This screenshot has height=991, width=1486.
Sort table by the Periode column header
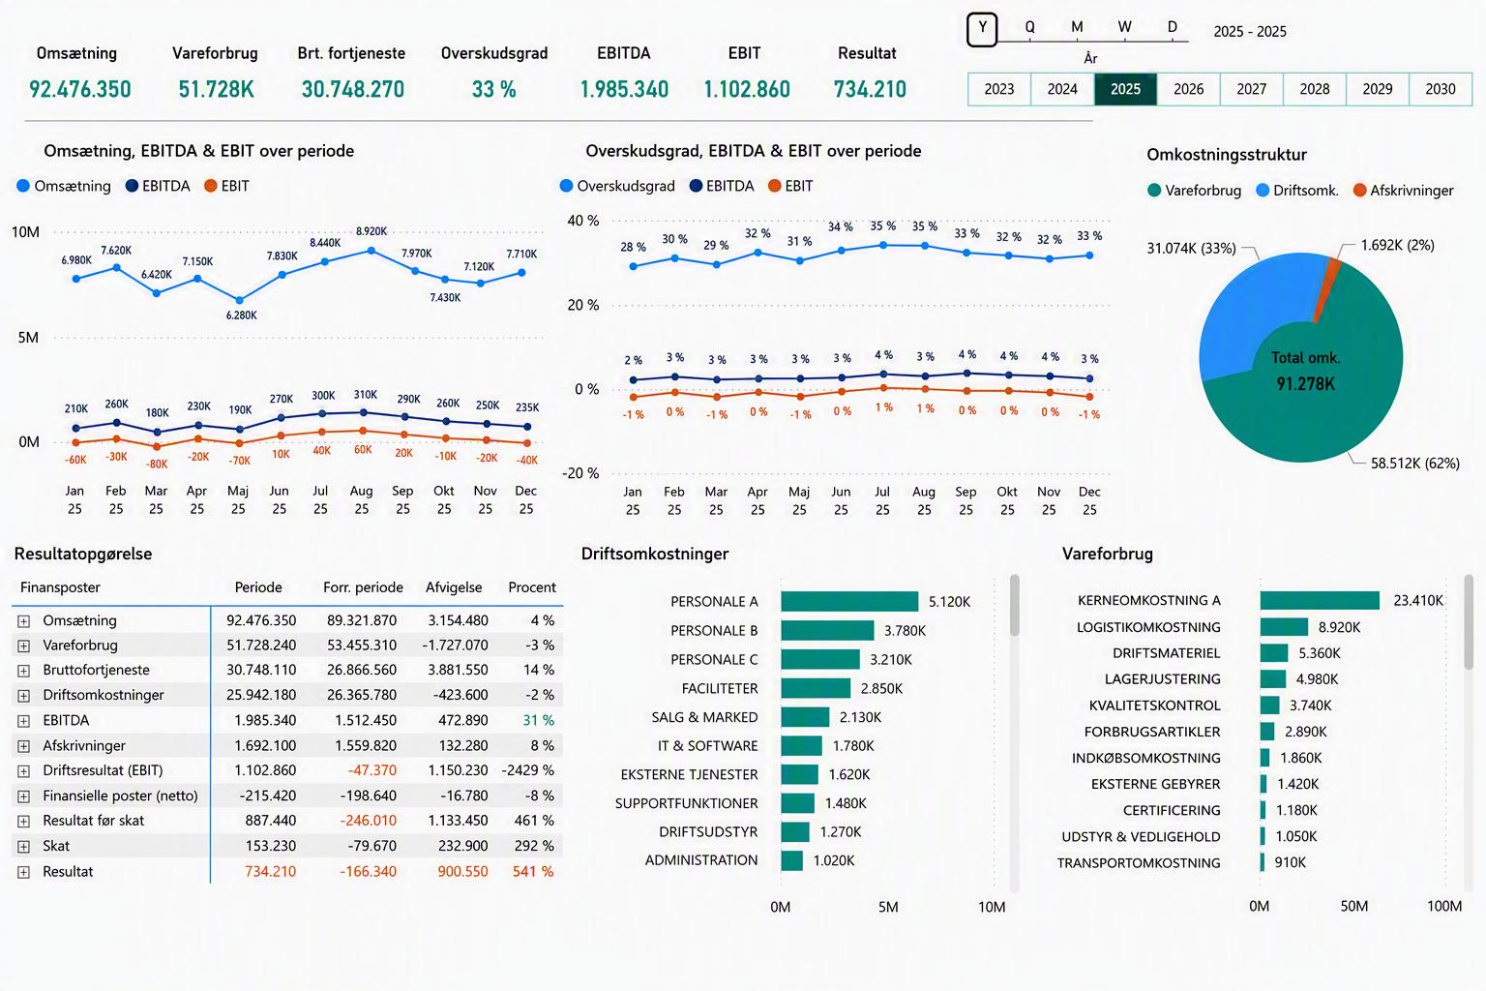tap(258, 587)
